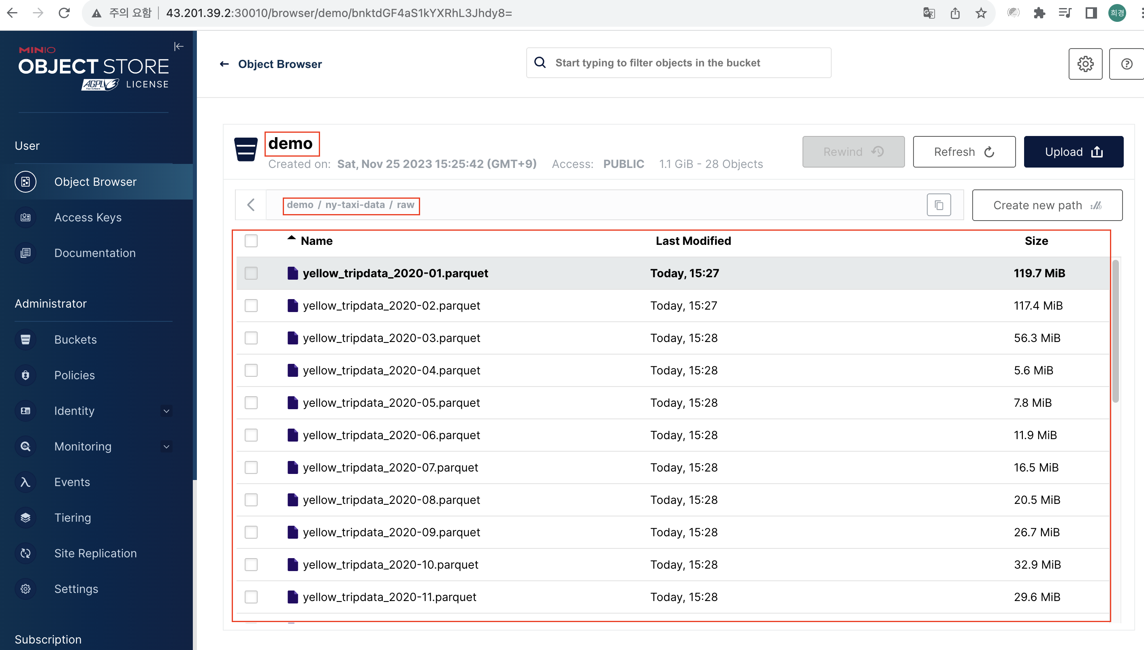The image size is (1144, 650).
Task: Toggle the select-all checkbox in header
Action: click(251, 241)
